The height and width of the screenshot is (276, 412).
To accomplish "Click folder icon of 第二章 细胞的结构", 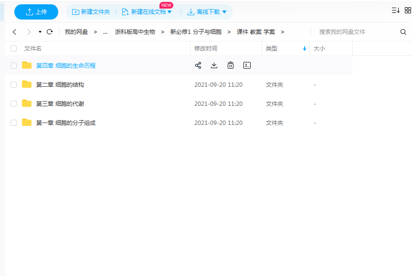I will coord(27,84).
